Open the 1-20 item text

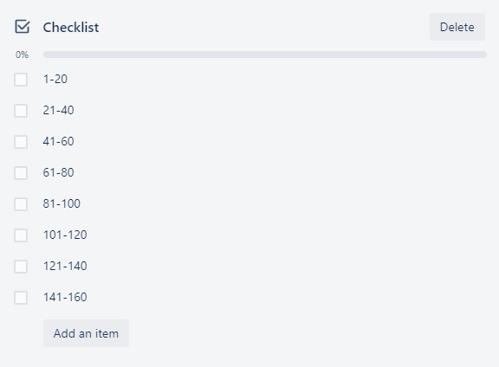click(55, 79)
